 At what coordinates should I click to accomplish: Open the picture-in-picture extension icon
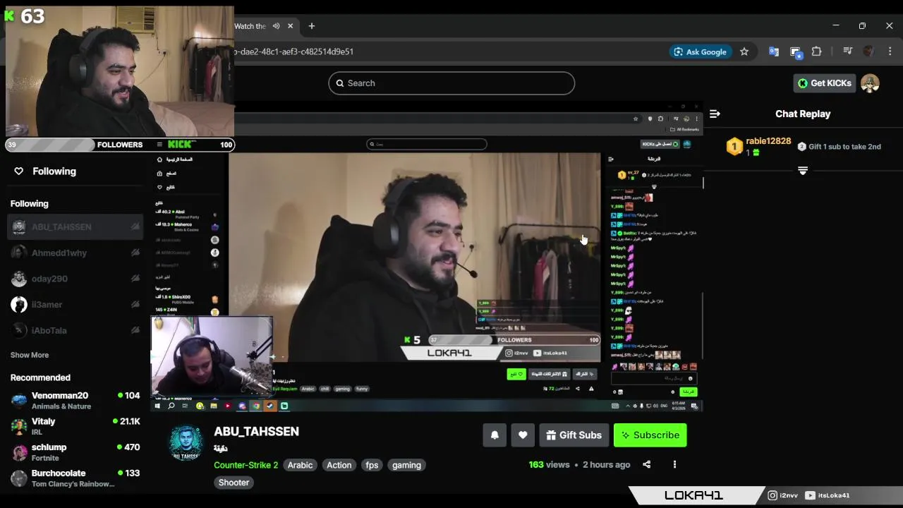tap(796, 52)
